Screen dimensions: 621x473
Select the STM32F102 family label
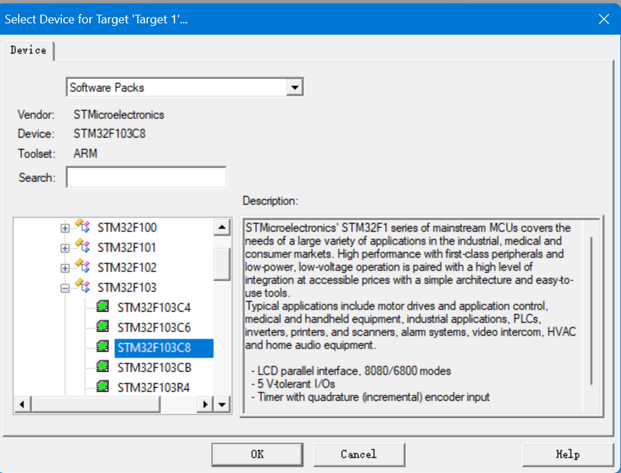[127, 268]
